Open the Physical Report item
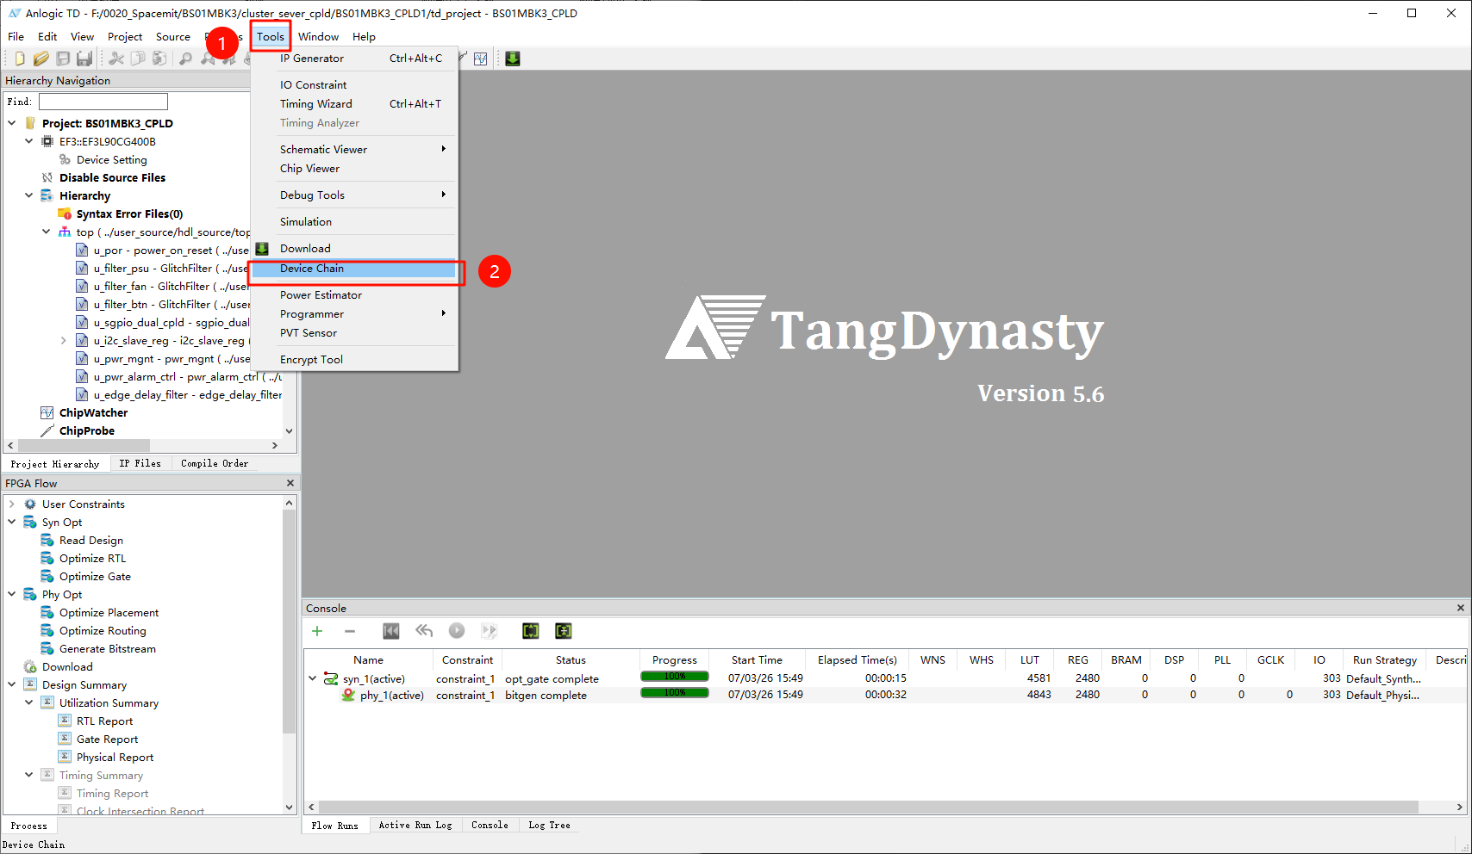This screenshot has height=854, width=1472. (115, 758)
